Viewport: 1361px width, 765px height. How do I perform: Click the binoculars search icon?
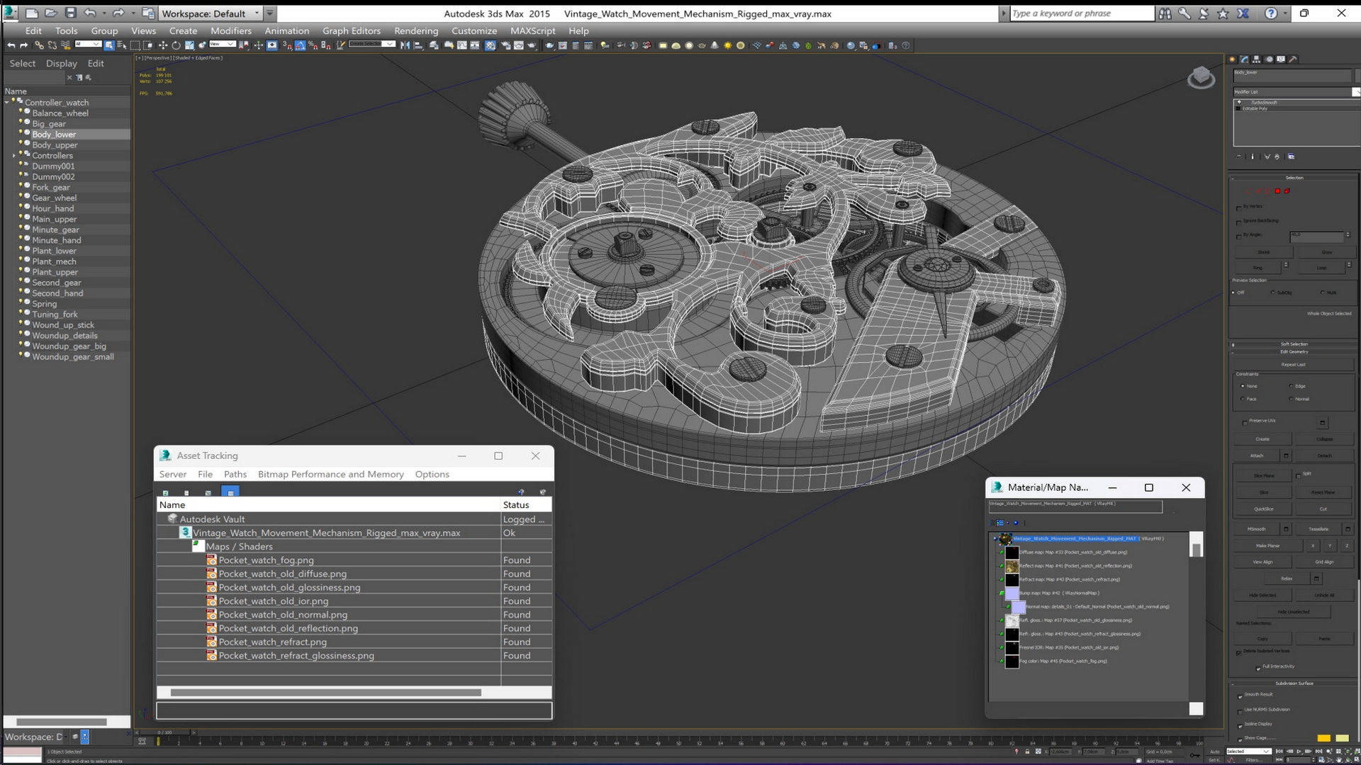coord(1165,13)
